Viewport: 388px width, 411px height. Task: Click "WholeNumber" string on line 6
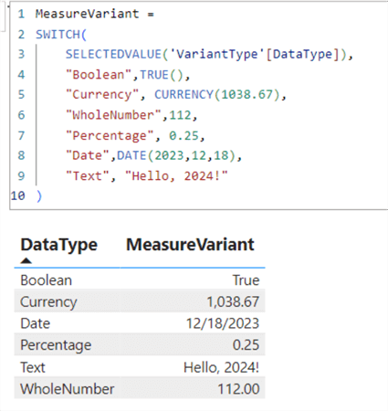(x=113, y=115)
